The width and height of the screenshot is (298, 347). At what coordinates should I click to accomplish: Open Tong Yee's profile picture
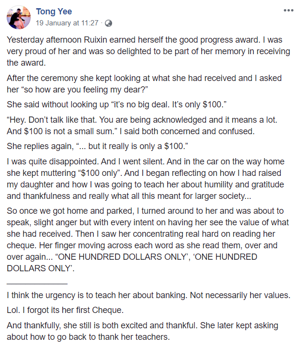[18, 17]
